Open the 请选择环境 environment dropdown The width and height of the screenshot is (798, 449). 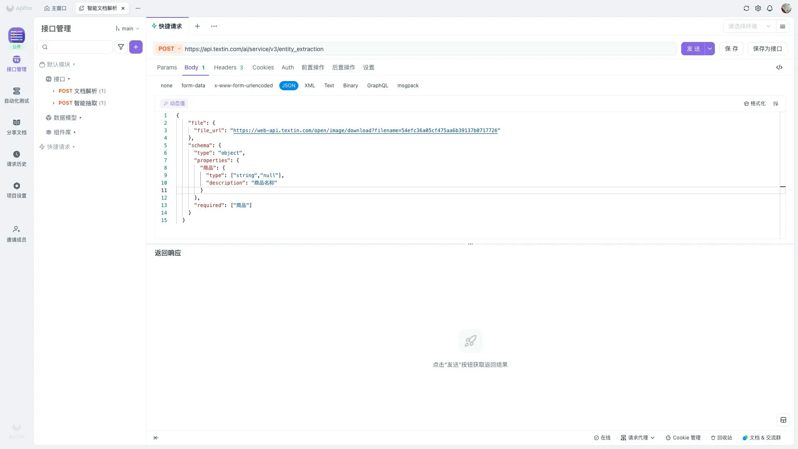coord(749,26)
